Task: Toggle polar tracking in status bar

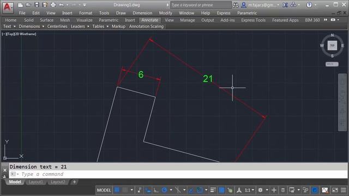Action: point(165,190)
